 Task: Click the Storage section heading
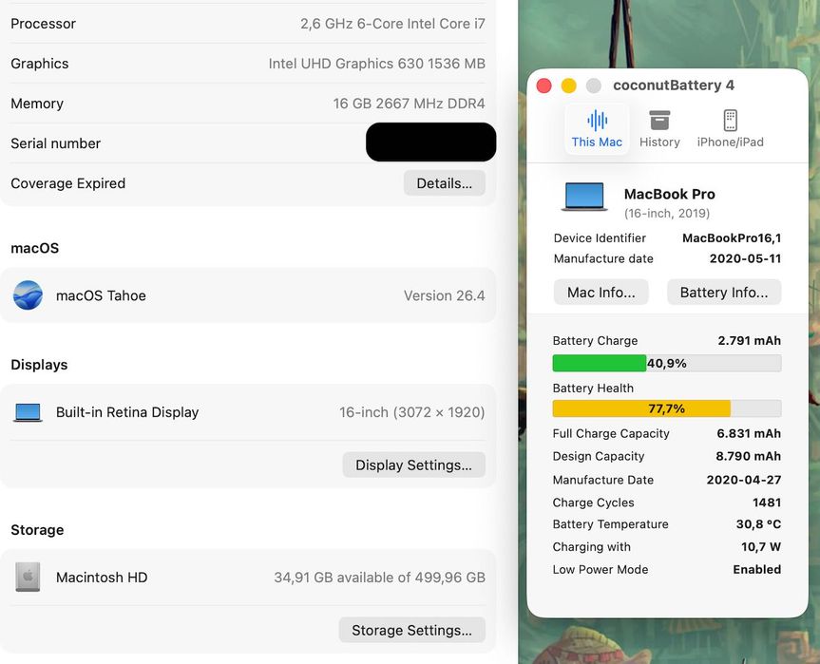coord(37,530)
